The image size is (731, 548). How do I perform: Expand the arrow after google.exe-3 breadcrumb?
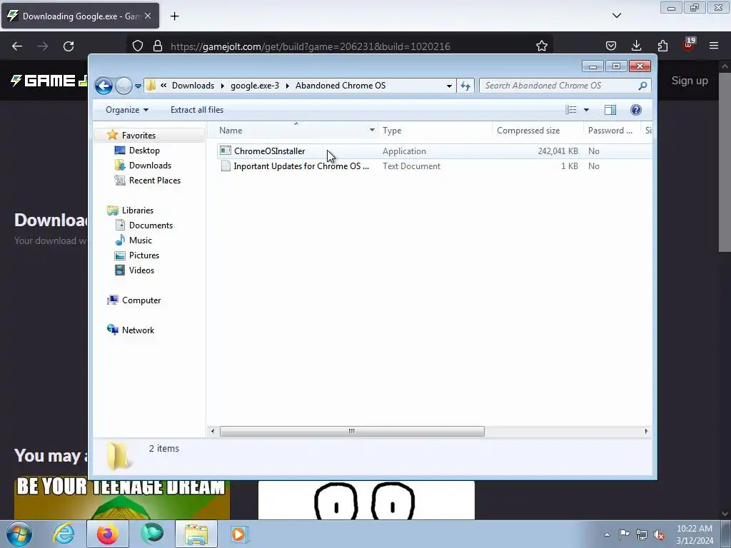pyautogui.click(x=287, y=86)
